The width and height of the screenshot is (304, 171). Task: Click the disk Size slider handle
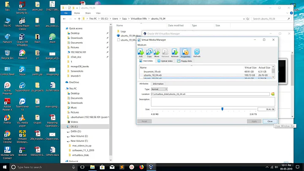pos(223,109)
